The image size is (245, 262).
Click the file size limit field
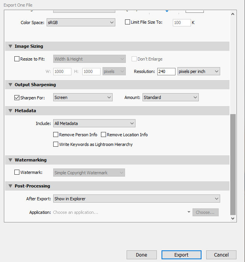182,23
